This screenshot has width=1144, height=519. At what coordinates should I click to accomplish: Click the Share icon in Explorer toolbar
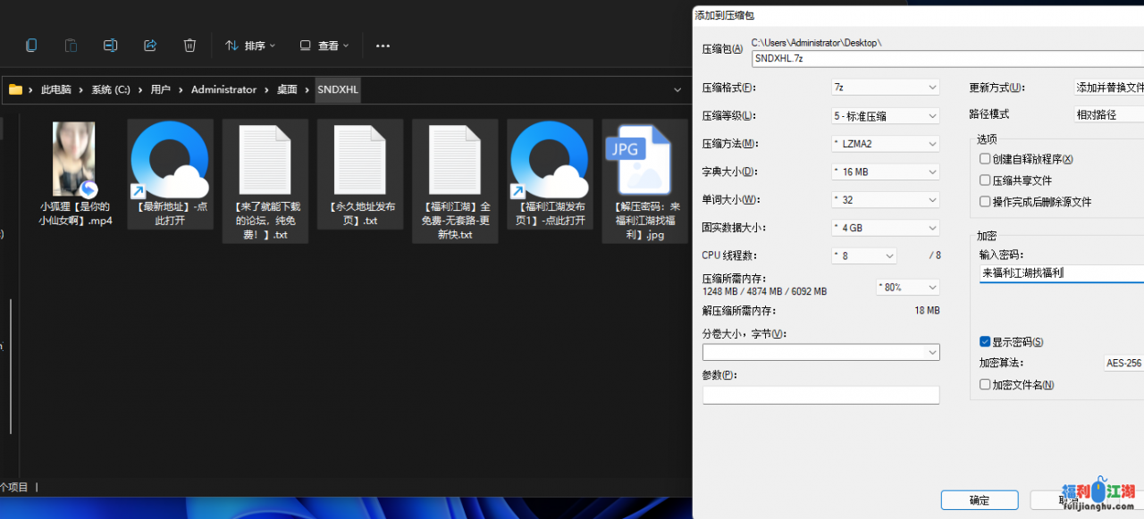tap(150, 46)
